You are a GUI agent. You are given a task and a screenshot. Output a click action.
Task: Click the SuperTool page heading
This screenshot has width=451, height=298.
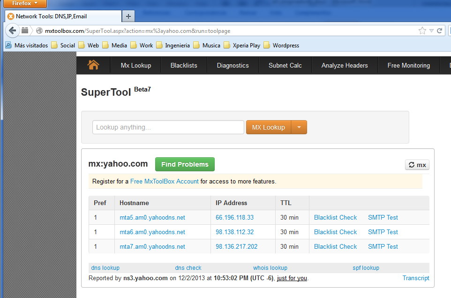point(106,92)
